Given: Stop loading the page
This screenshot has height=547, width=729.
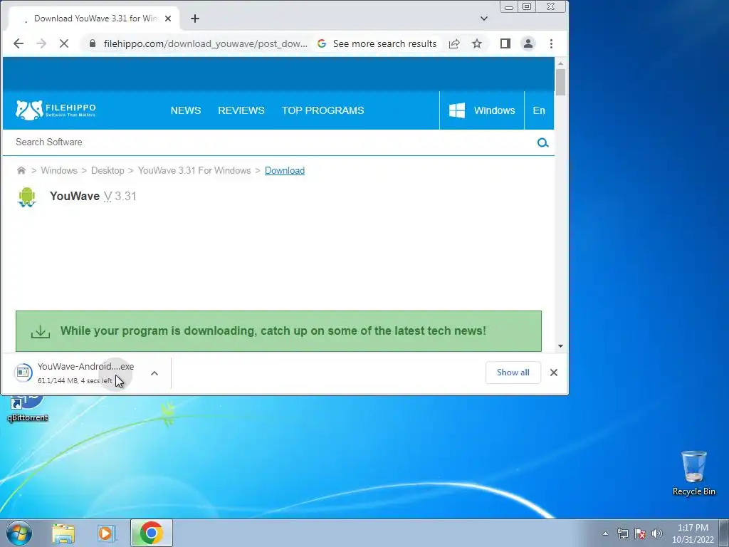Looking at the screenshot, I should tap(64, 43).
